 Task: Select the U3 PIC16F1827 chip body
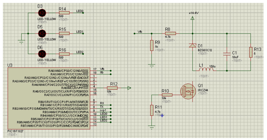pos(49,99)
